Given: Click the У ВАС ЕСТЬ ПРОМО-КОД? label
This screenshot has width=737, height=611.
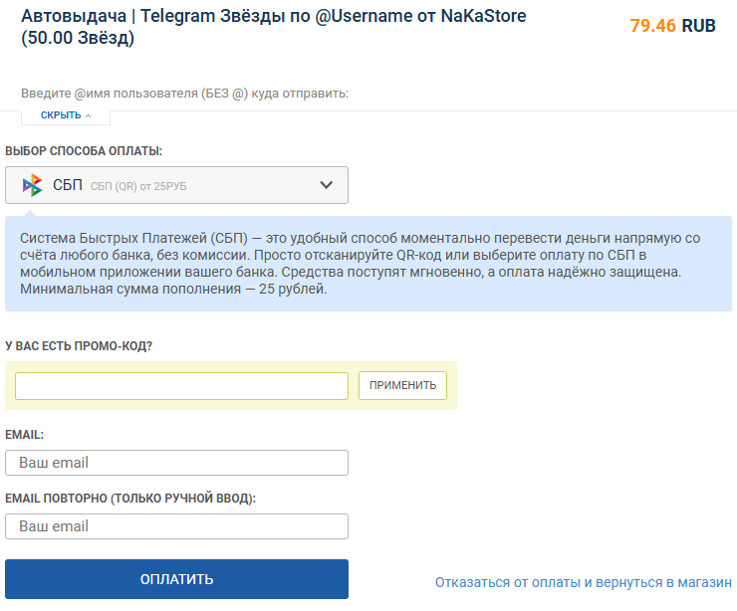Looking at the screenshot, I should pyautogui.click(x=79, y=346).
